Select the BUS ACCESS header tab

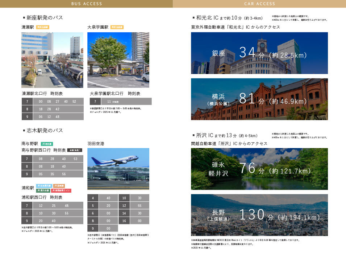(x=86, y=4)
